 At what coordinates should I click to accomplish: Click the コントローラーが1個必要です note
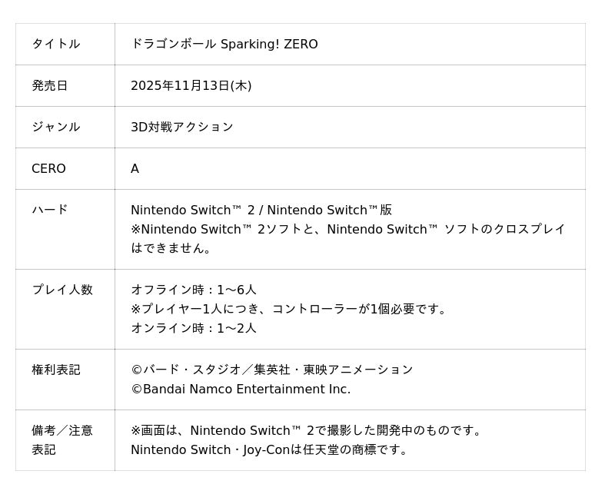(288, 309)
